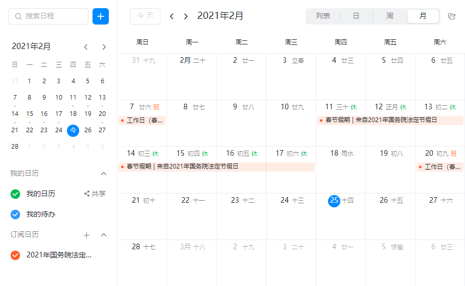Click the 今天 button
Viewport: 465px width, 286px height.
(145, 16)
